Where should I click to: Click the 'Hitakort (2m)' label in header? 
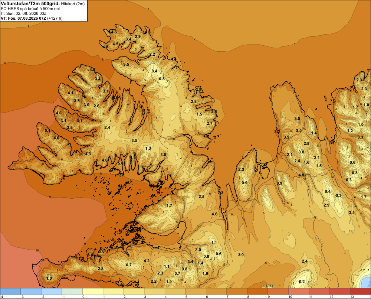point(73,4)
